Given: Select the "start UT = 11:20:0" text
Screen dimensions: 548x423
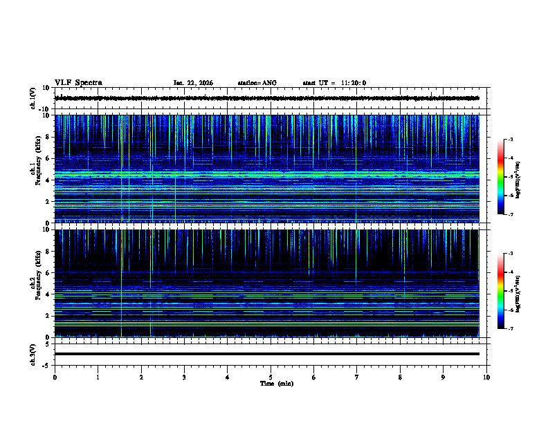Looking at the screenshot, I should [334, 83].
